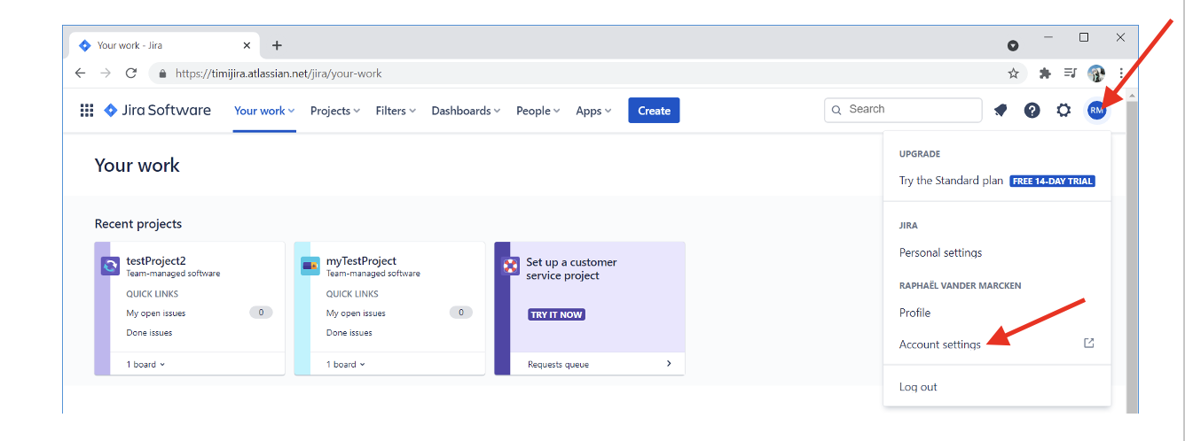Click the blue Create button
Image resolution: width=1185 pixels, height=441 pixels.
[654, 111]
